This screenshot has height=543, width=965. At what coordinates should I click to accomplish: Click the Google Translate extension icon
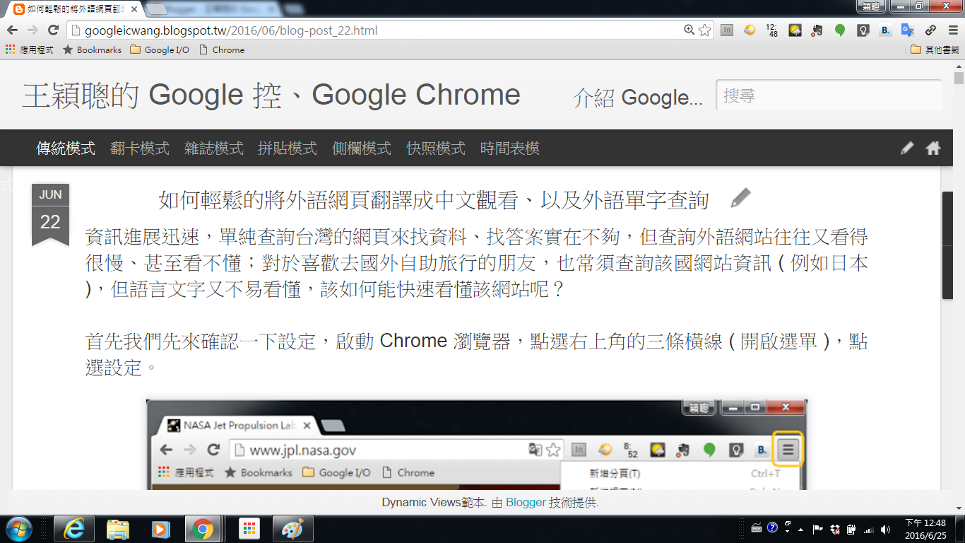click(908, 30)
